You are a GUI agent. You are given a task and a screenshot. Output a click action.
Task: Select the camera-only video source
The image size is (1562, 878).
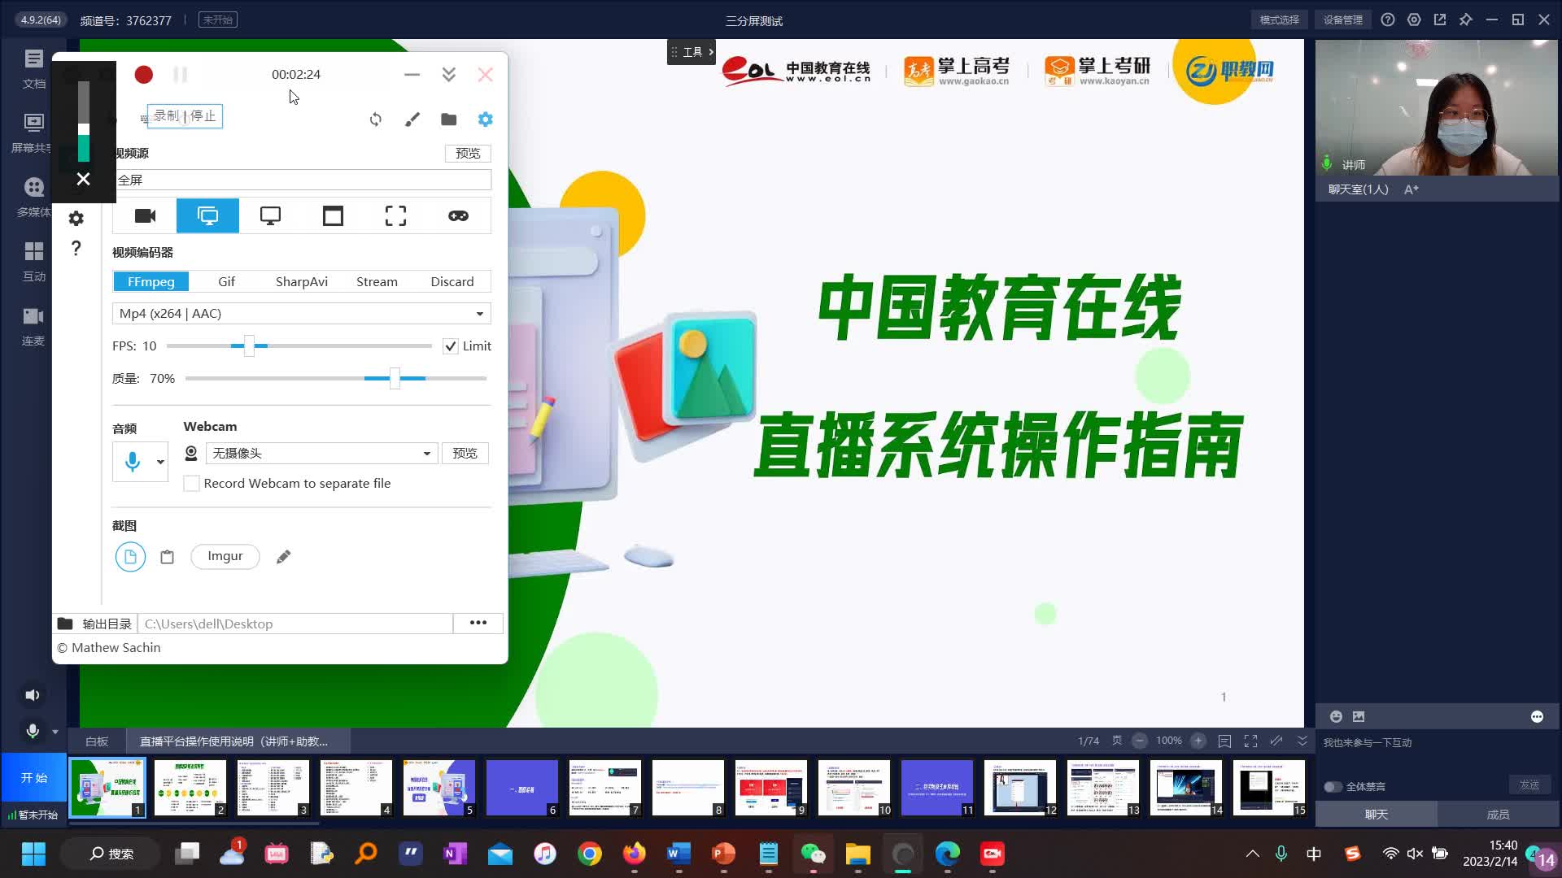point(146,215)
